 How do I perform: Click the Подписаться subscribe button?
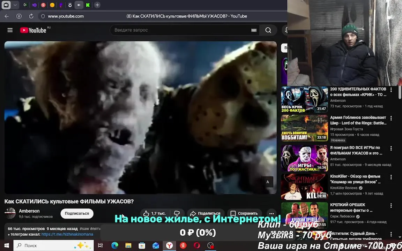click(x=77, y=213)
